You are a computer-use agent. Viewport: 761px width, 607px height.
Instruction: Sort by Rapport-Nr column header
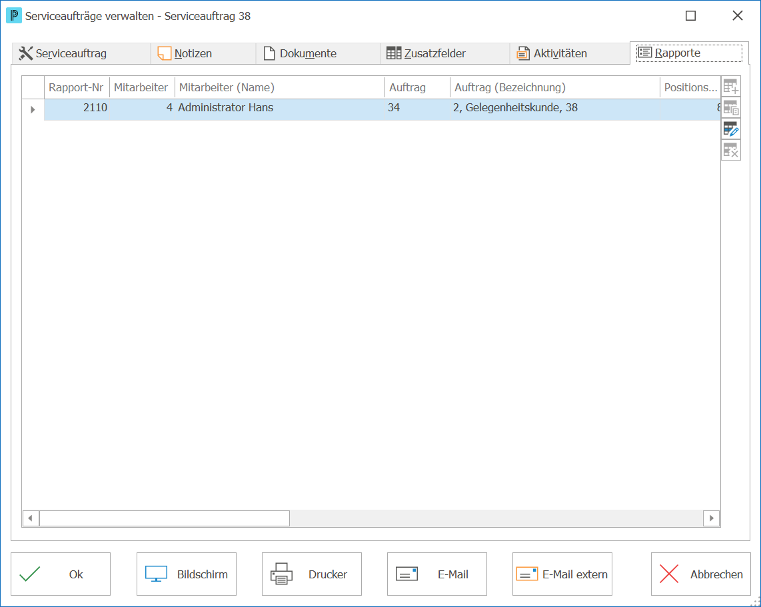(x=77, y=87)
